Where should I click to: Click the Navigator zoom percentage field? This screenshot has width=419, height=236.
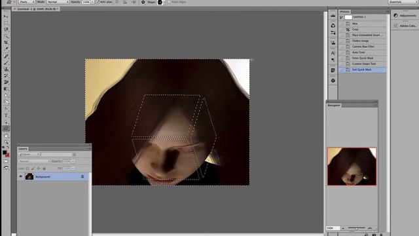tap(333, 228)
